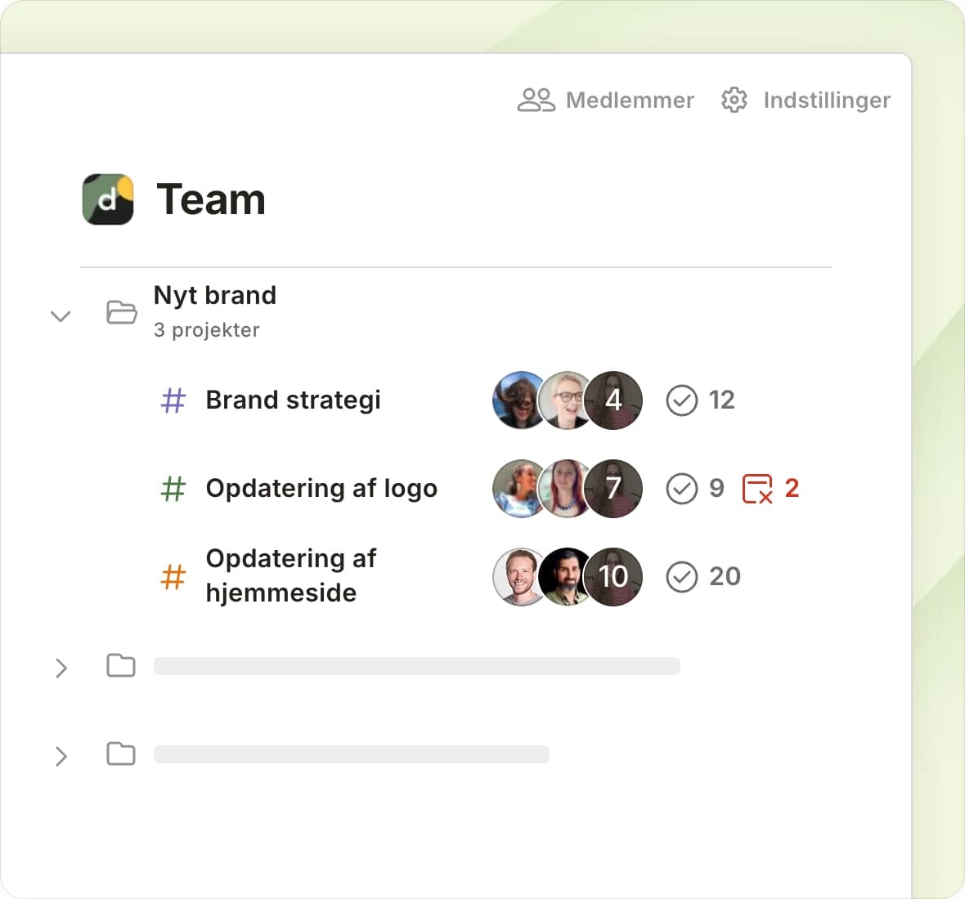965x899 pixels.
Task: Click the dark avatar showing 4 members
Action: pyautogui.click(x=613, y=400)
